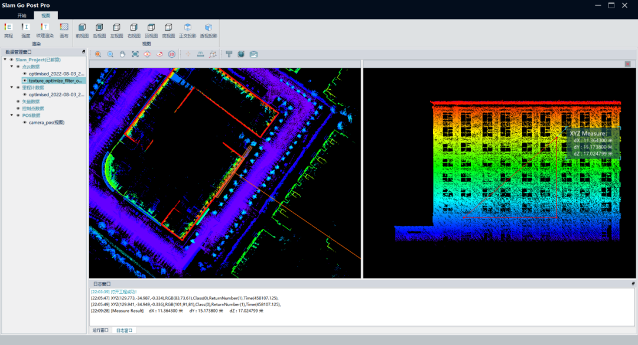This screenshot has width=638, height=345.
Task: Hide the camera_pos(视图) layer
Action: click(x=24, y=123)
